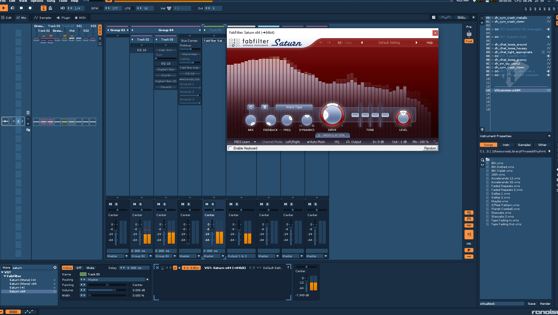Open the Instrument Properties dropdown arrow
Viewport: 558px width, 315px height.
(x=549, y=136)
